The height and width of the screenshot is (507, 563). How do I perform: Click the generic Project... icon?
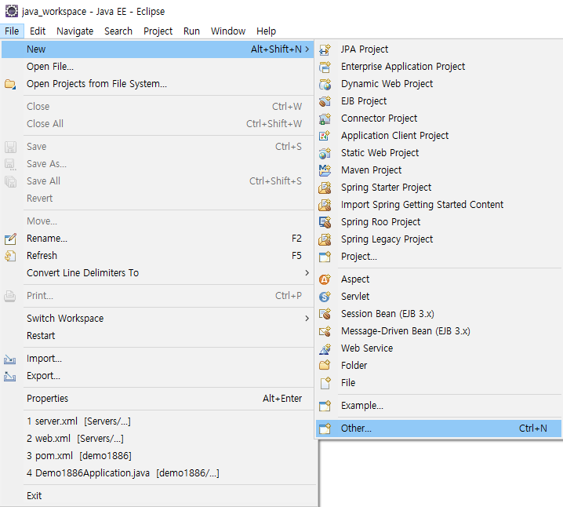click(325, 257)
